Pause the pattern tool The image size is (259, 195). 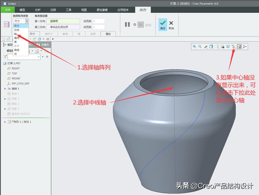click(x=127, y=24)
